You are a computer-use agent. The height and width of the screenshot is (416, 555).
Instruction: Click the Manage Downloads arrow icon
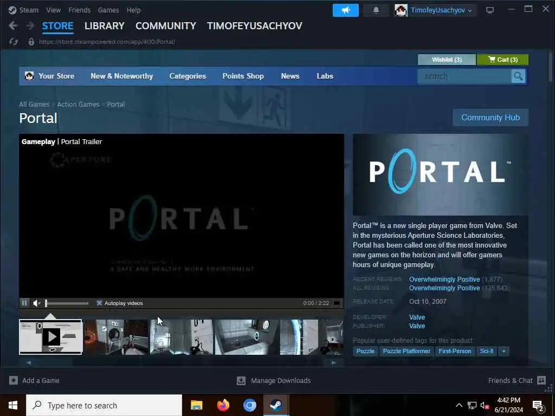click(241, 380)
